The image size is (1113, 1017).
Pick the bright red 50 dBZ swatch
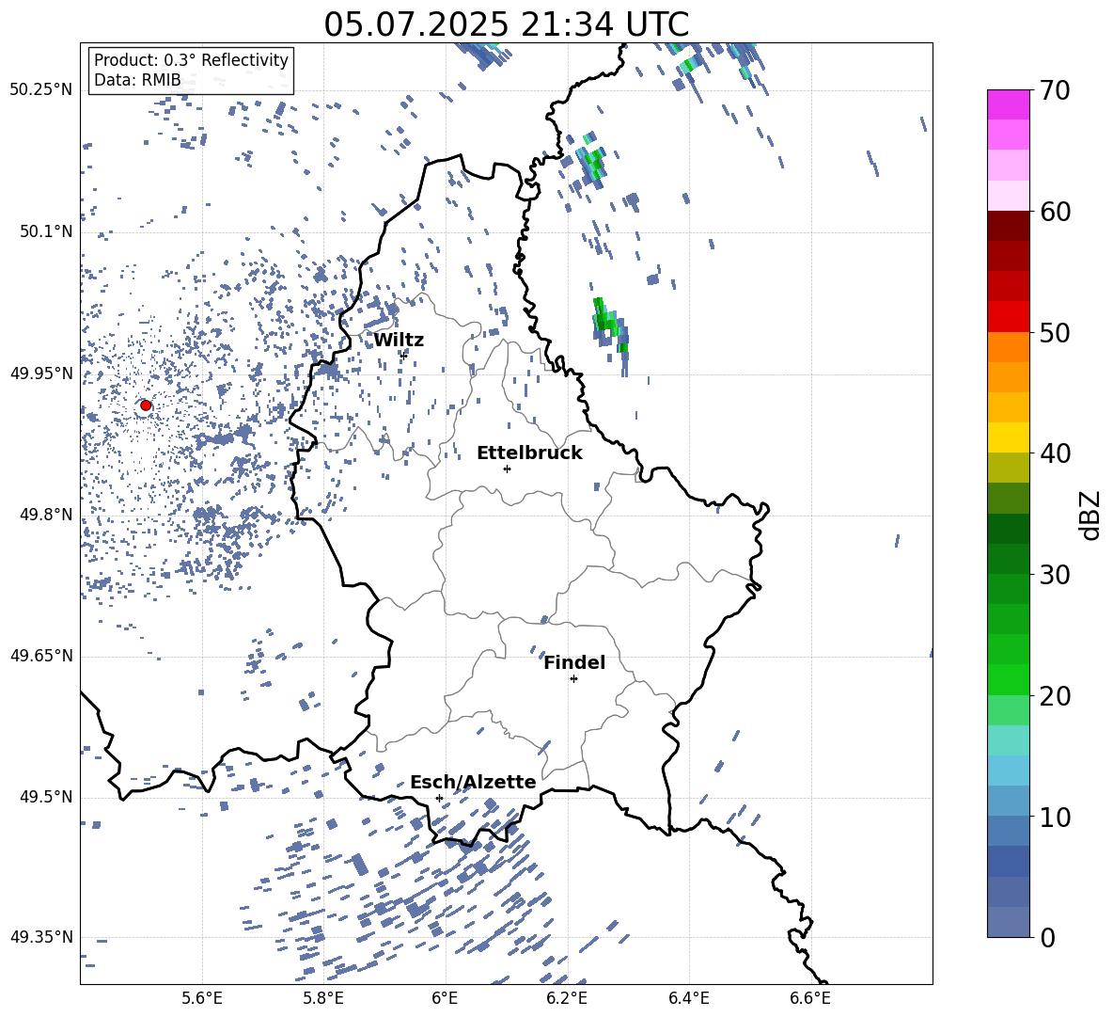(1008, 317)
